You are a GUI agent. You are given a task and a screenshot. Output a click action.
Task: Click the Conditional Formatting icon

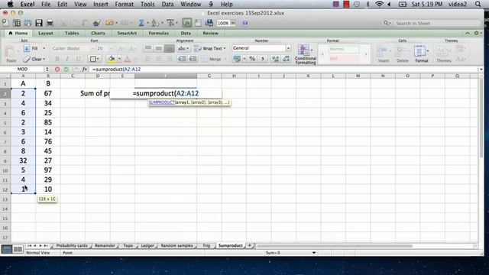coord(305,54)
